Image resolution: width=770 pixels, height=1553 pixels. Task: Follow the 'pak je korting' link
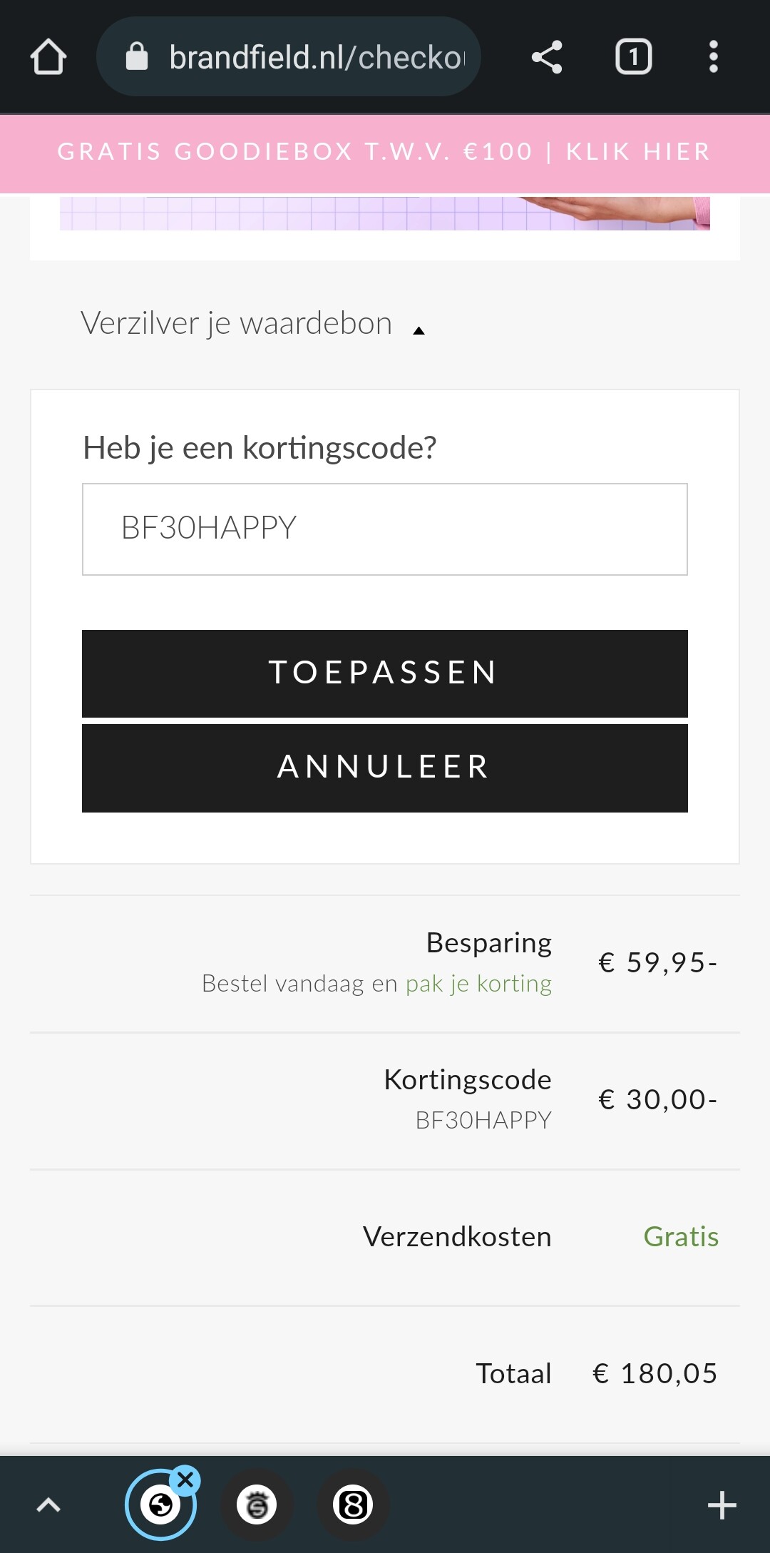478,984
